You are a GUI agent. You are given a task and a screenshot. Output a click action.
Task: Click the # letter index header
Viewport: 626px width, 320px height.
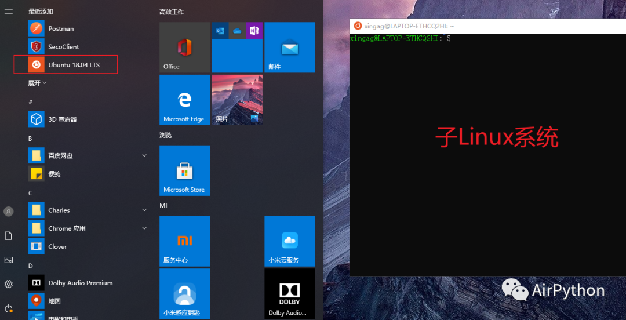30,102
